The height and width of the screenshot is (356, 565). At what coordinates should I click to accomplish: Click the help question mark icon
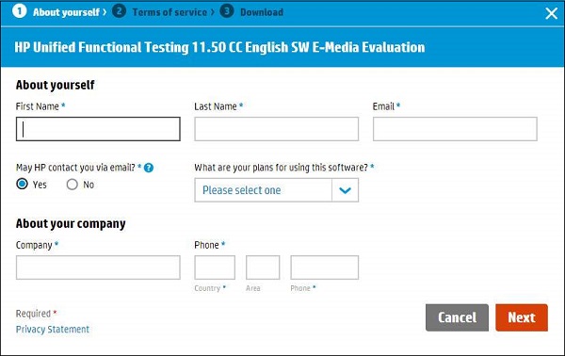(x=149, y=168)
